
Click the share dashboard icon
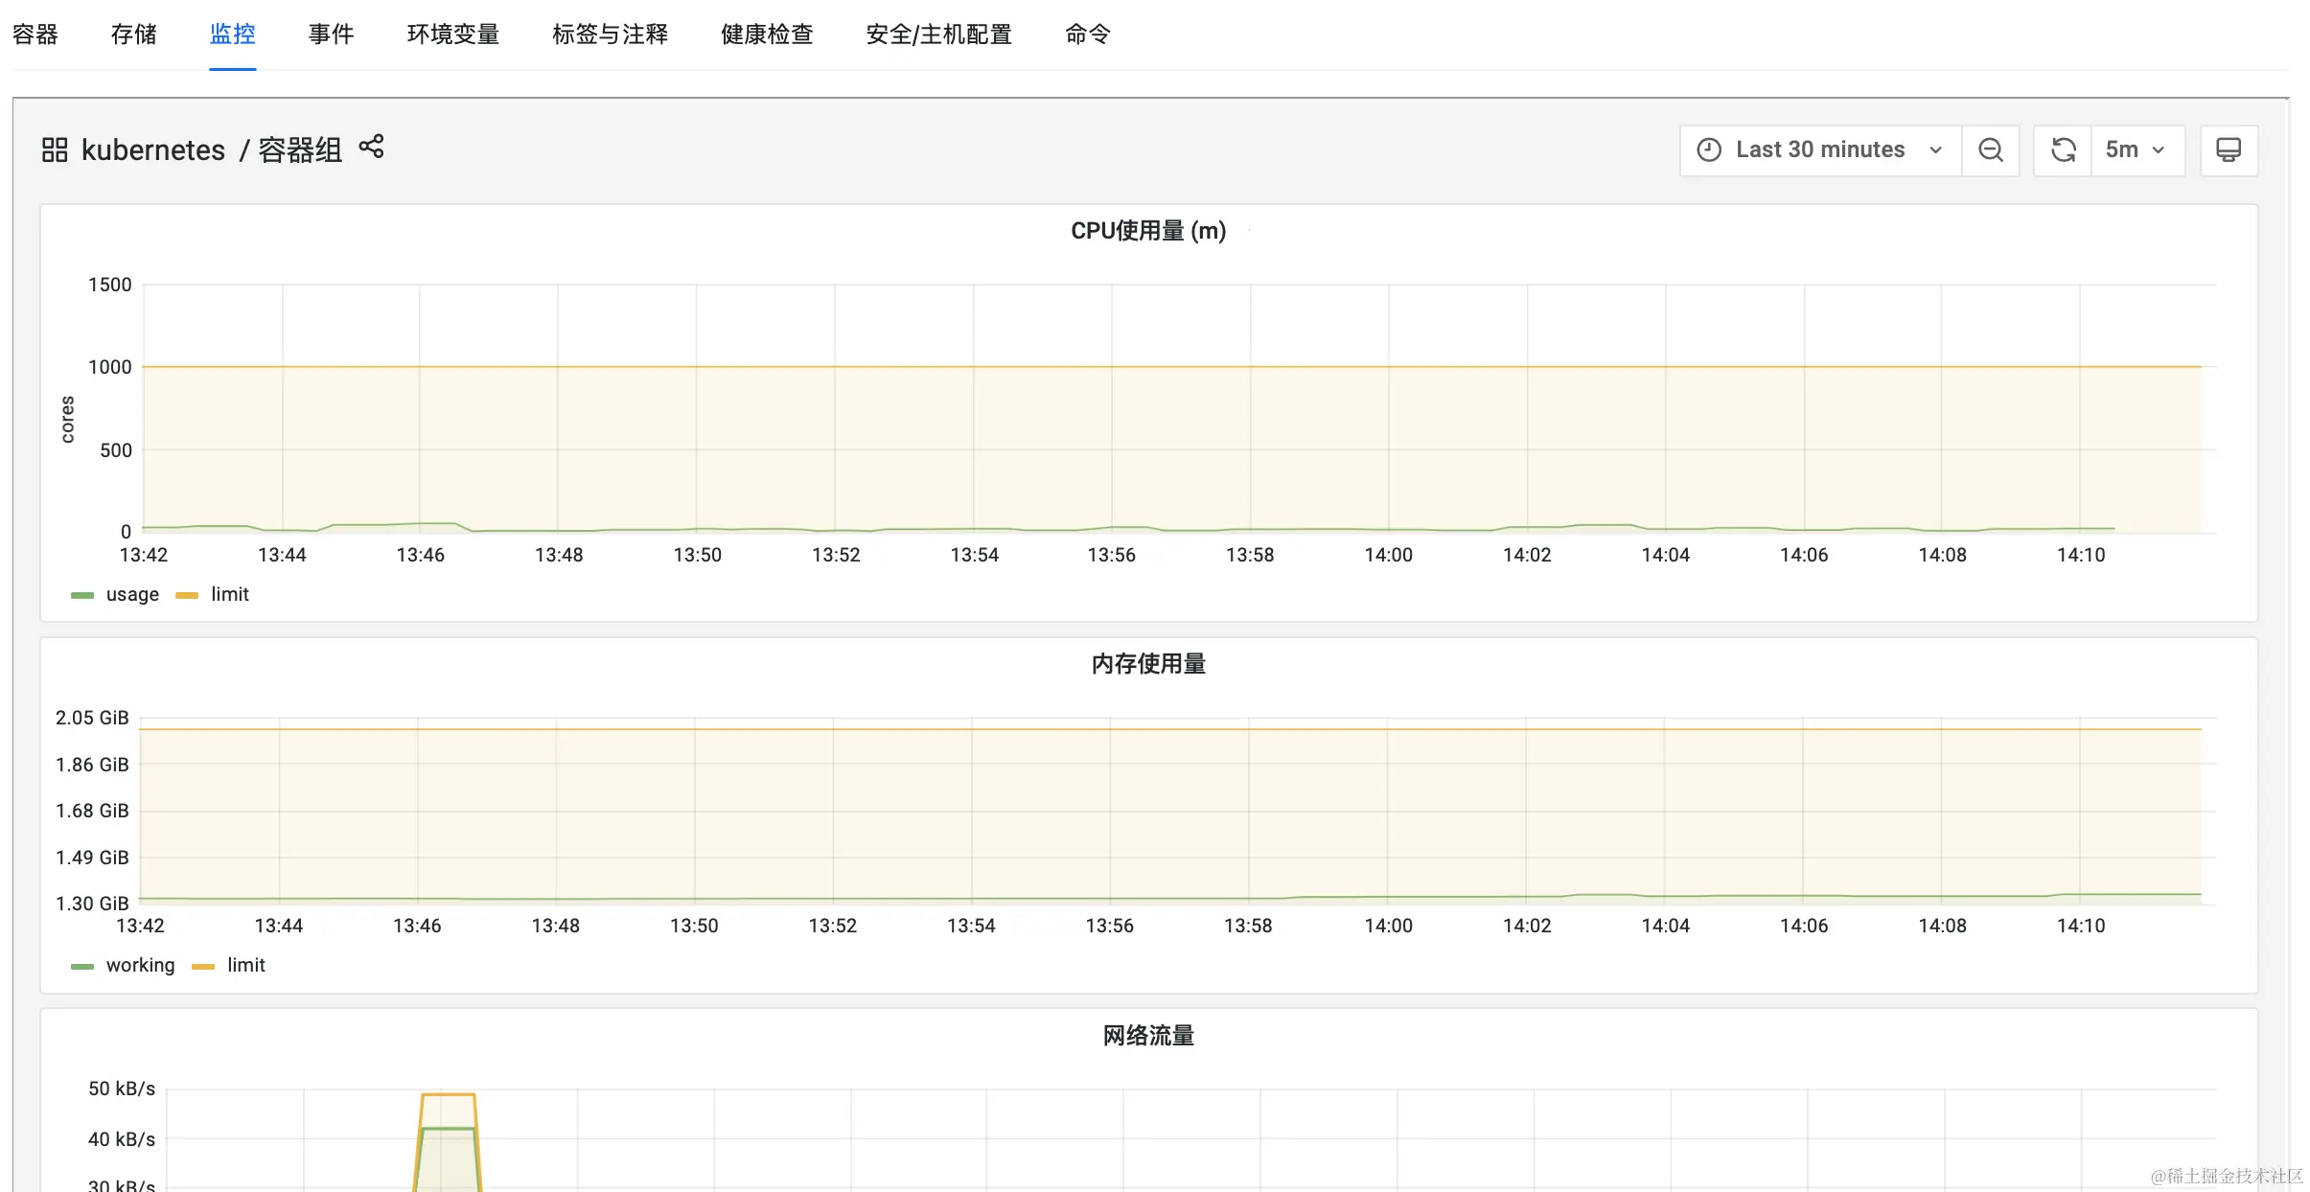point(372,146)
